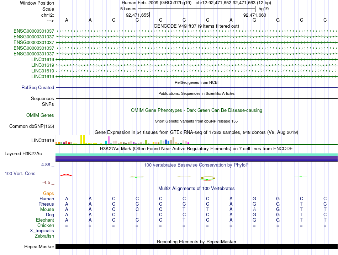This screenshot has width=338, height=255.
Task: Click the faded T in the Rhesus row
Action: click(301, 204)
